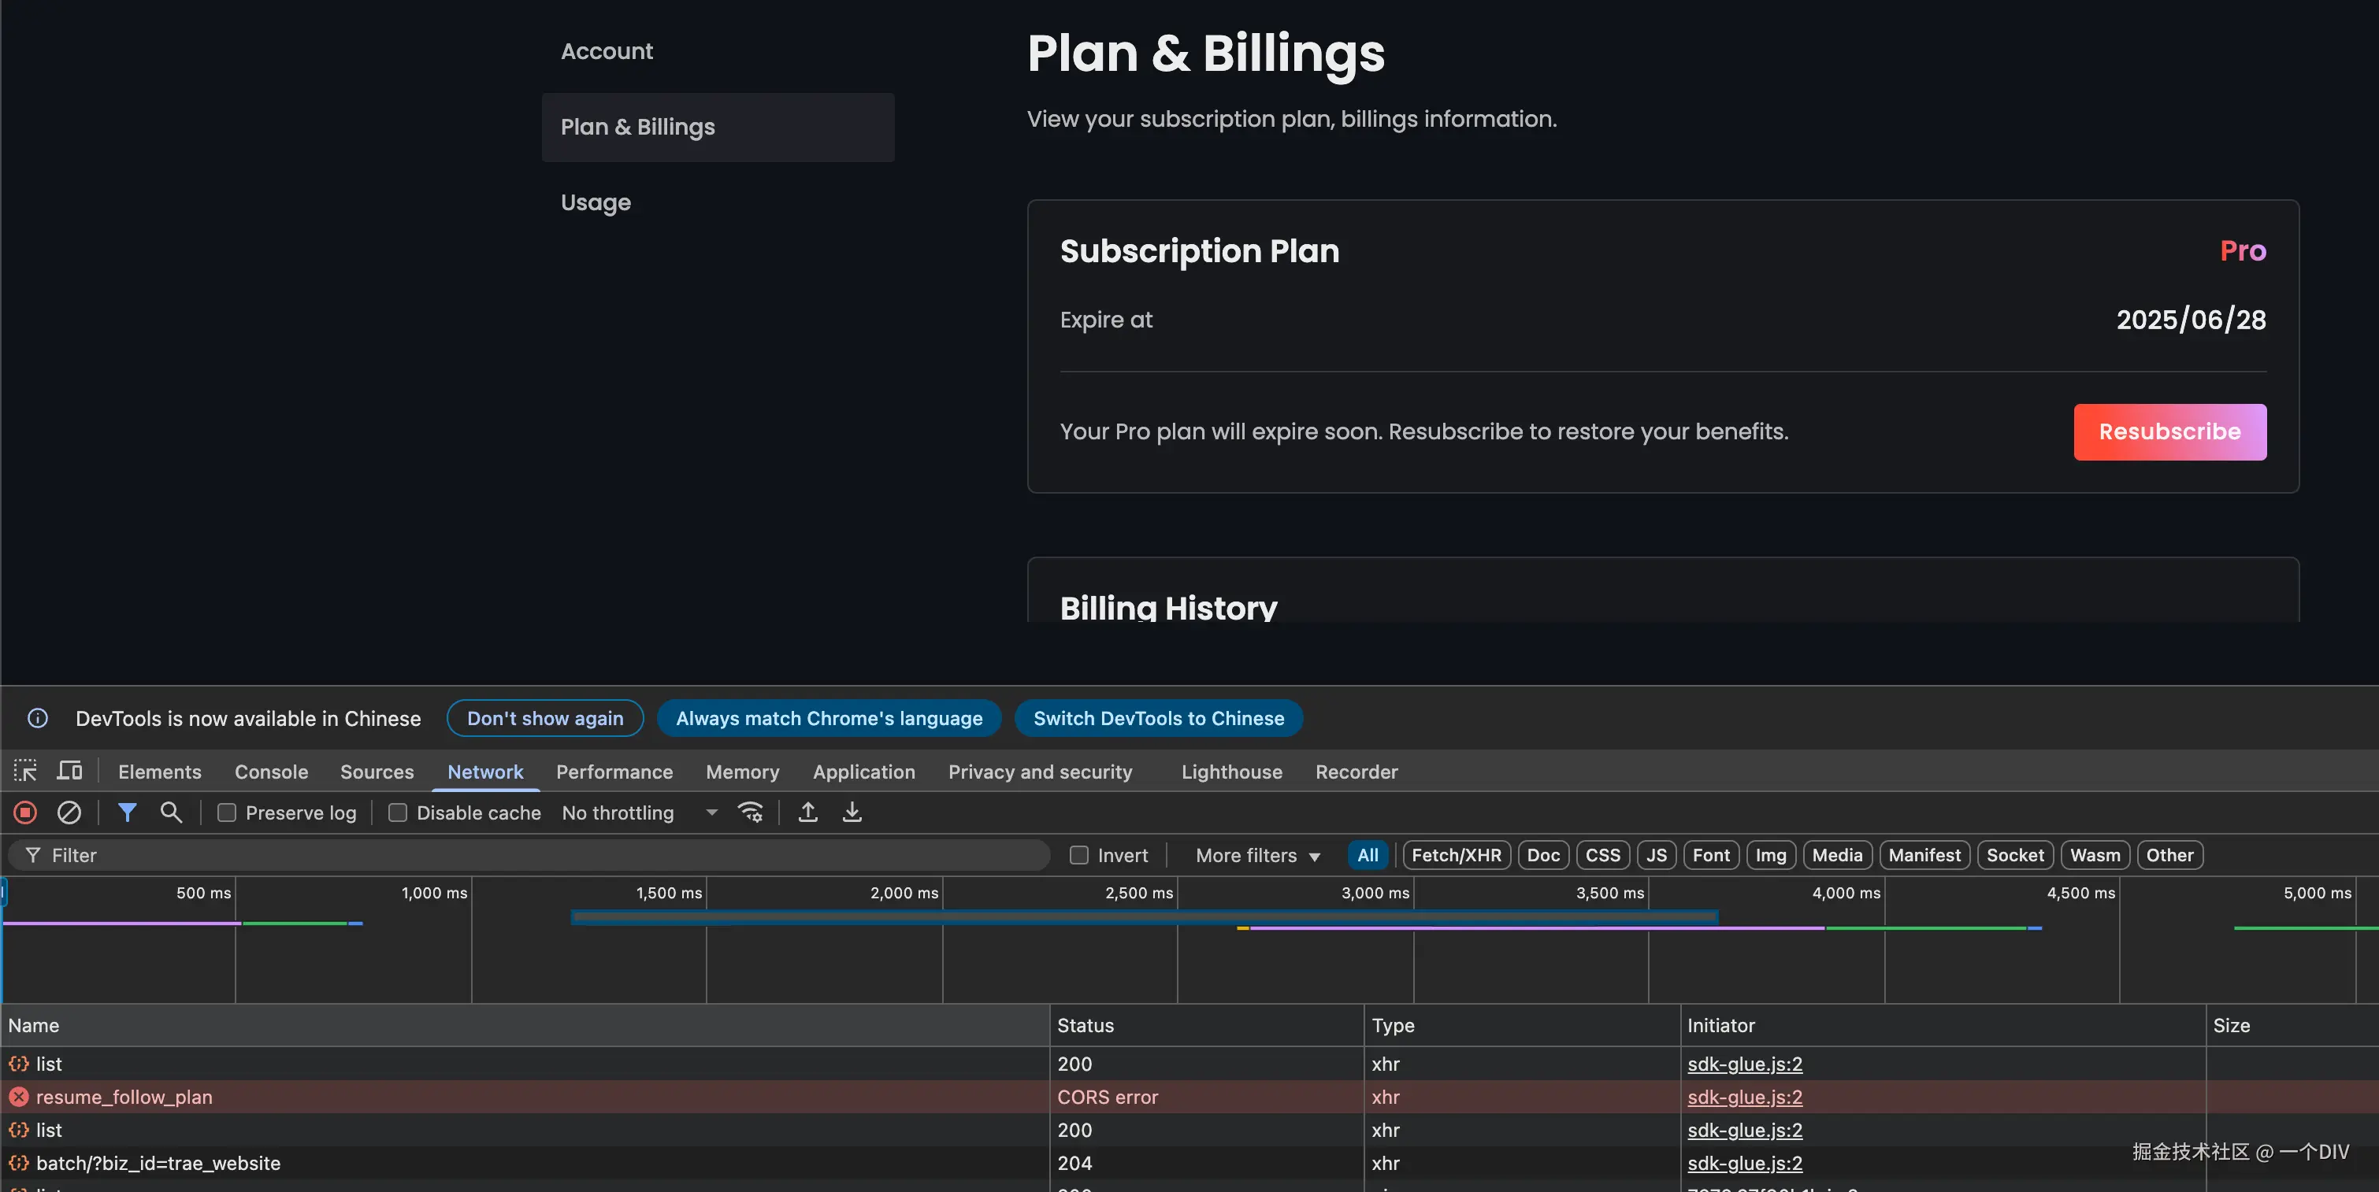Open network search magnifier icon
The width and height of the screenshot is (2379, 1192).
(171, 813)
